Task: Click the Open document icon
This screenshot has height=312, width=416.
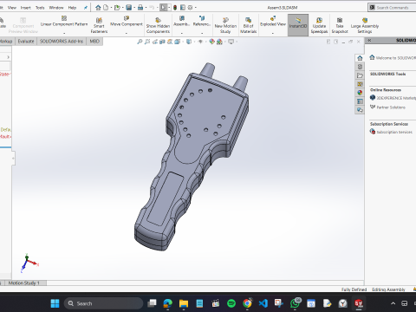Action: coord(117,8)
